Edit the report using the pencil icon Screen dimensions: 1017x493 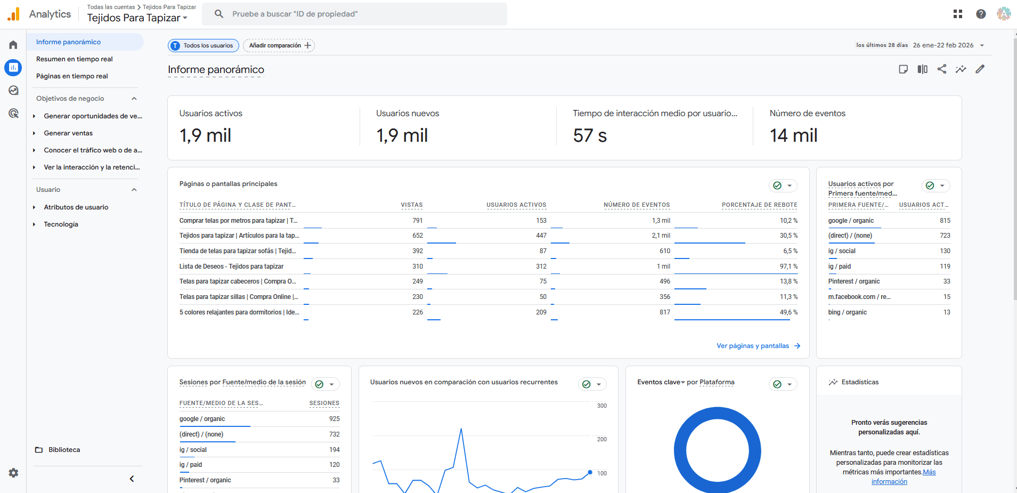click(981, 69)
